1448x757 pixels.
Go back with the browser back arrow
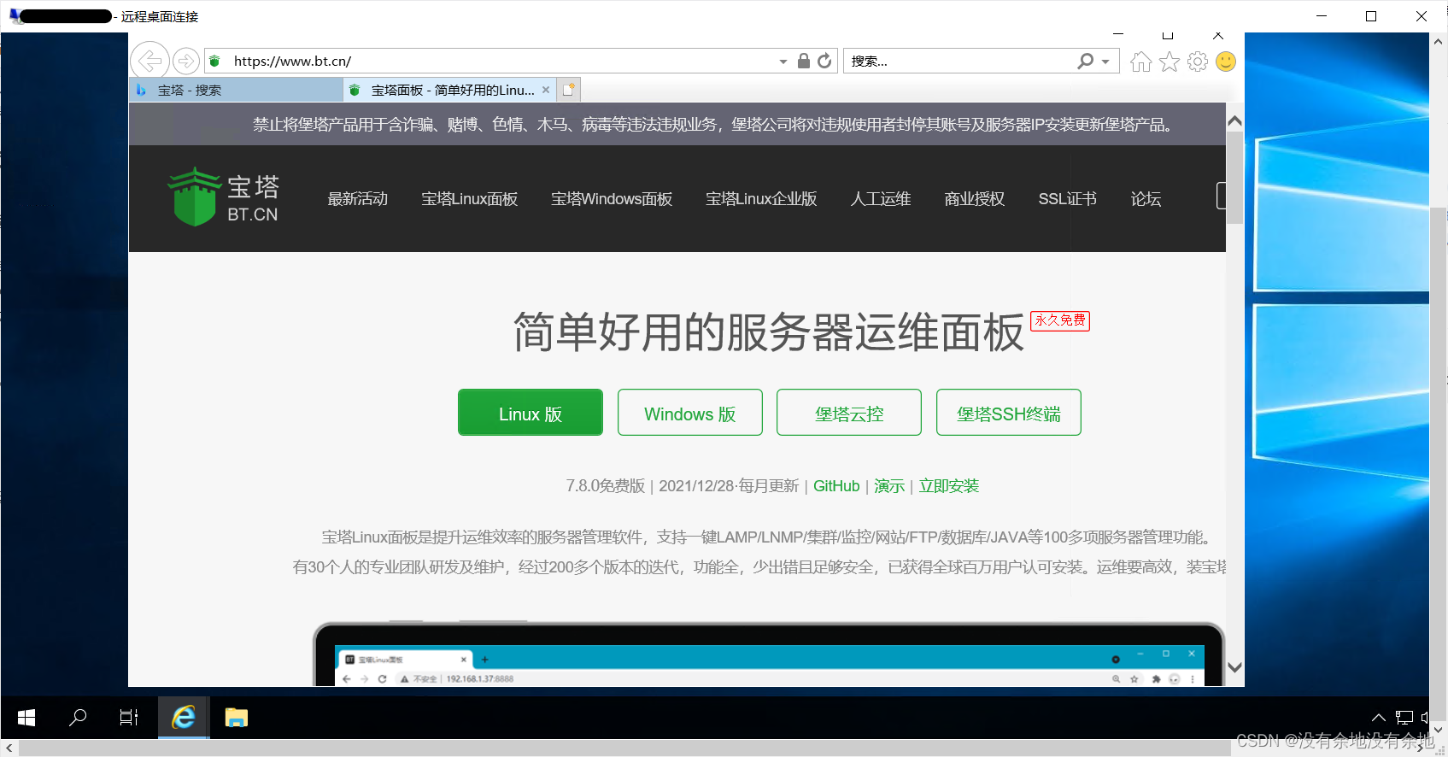pyautogui.click(x=149, y=61)
